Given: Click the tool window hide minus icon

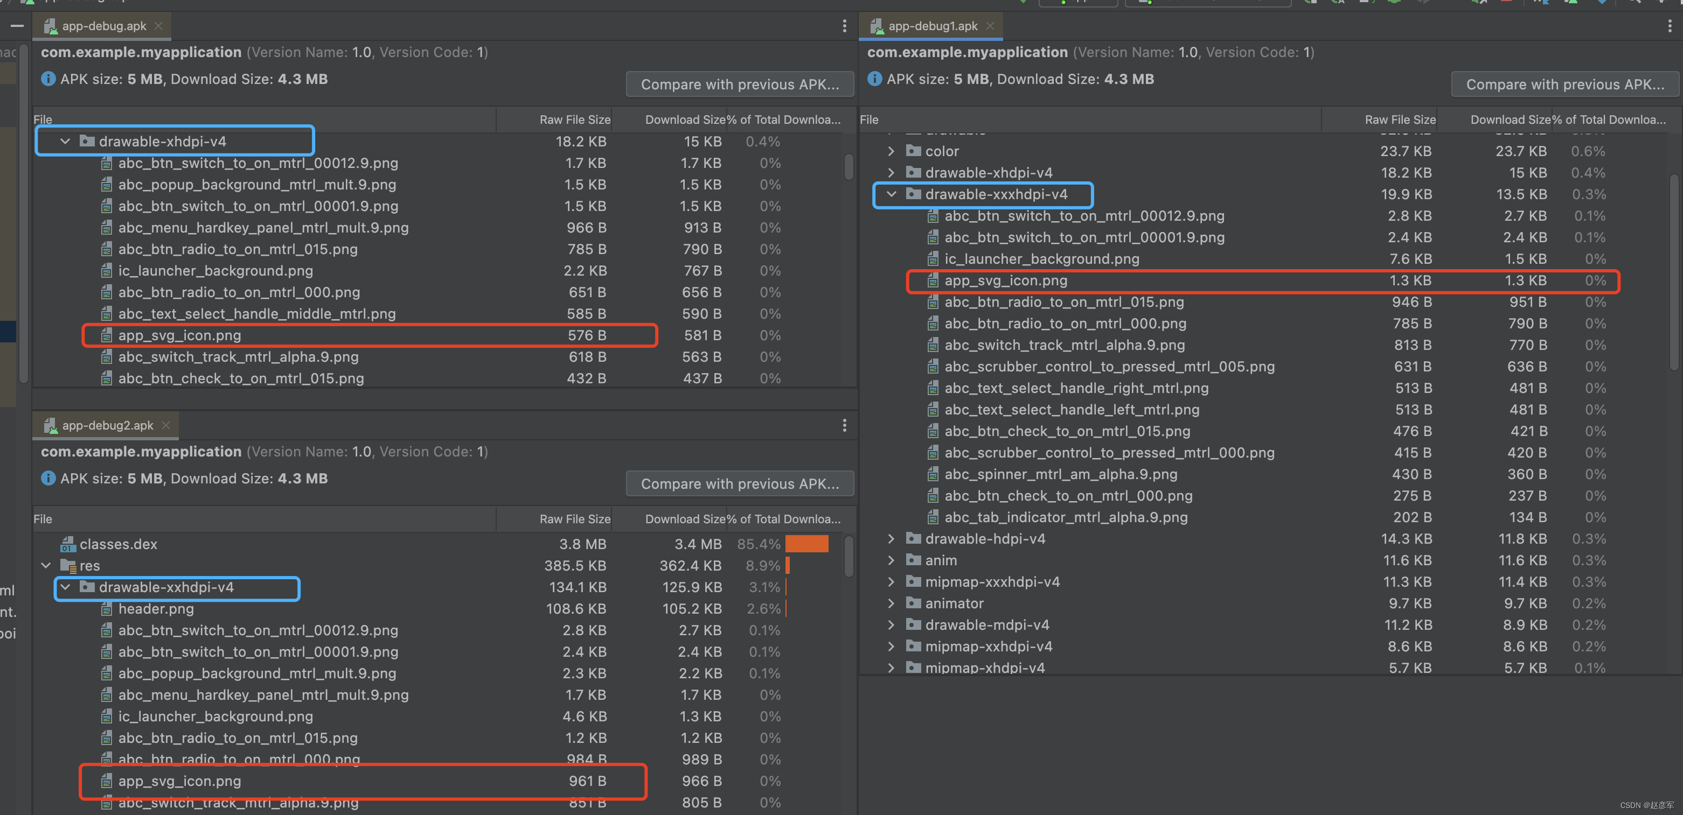Looking at the screenshot, I should (17, 26).
